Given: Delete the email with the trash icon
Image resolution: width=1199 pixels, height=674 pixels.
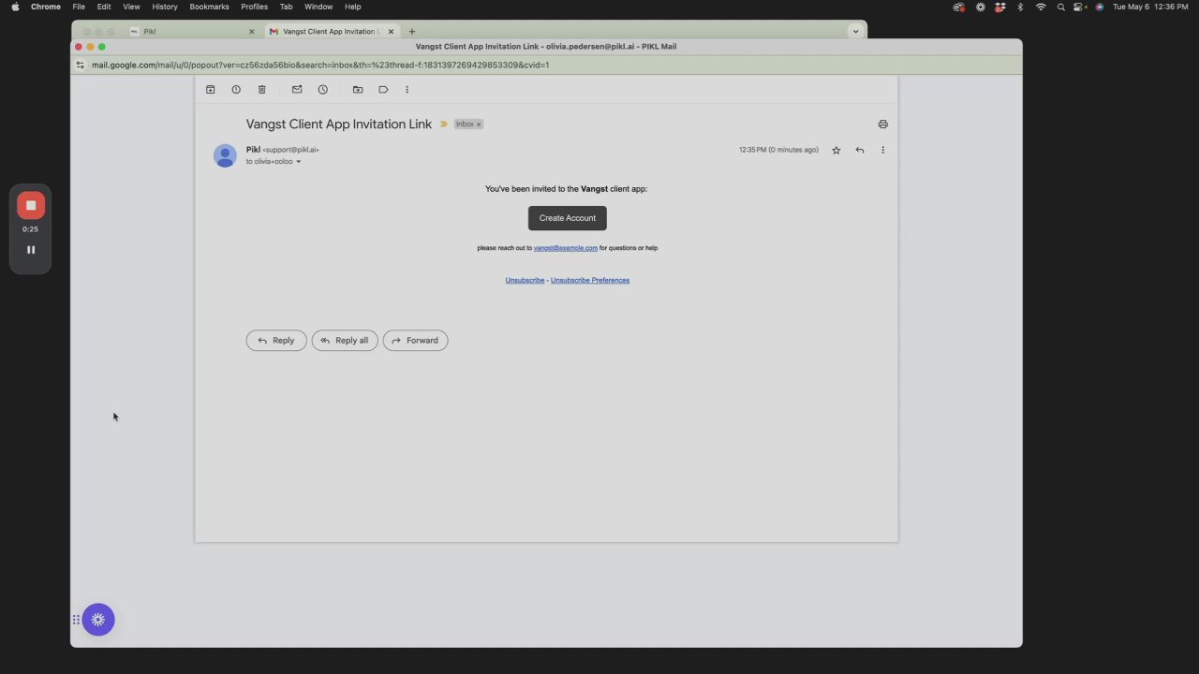Looking at the screenshot, I should (262, 90).
